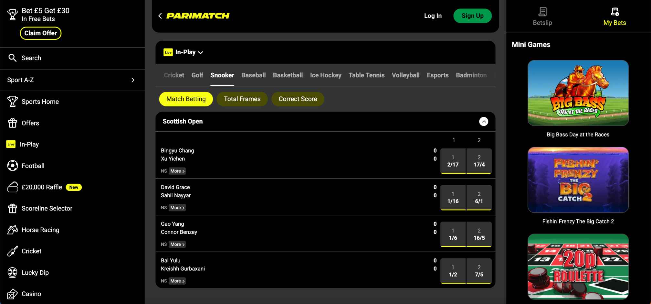This screenshot has height=304, width=651.
Task: Select the Match Betting filter
Action: 186,99
